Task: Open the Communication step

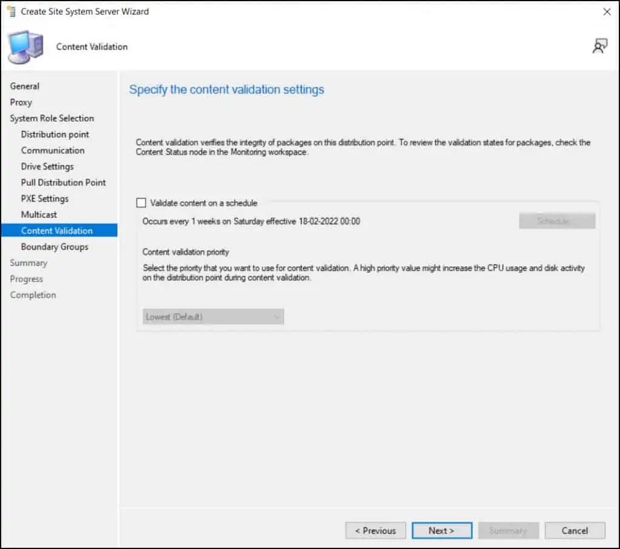Action: [53, 150]
